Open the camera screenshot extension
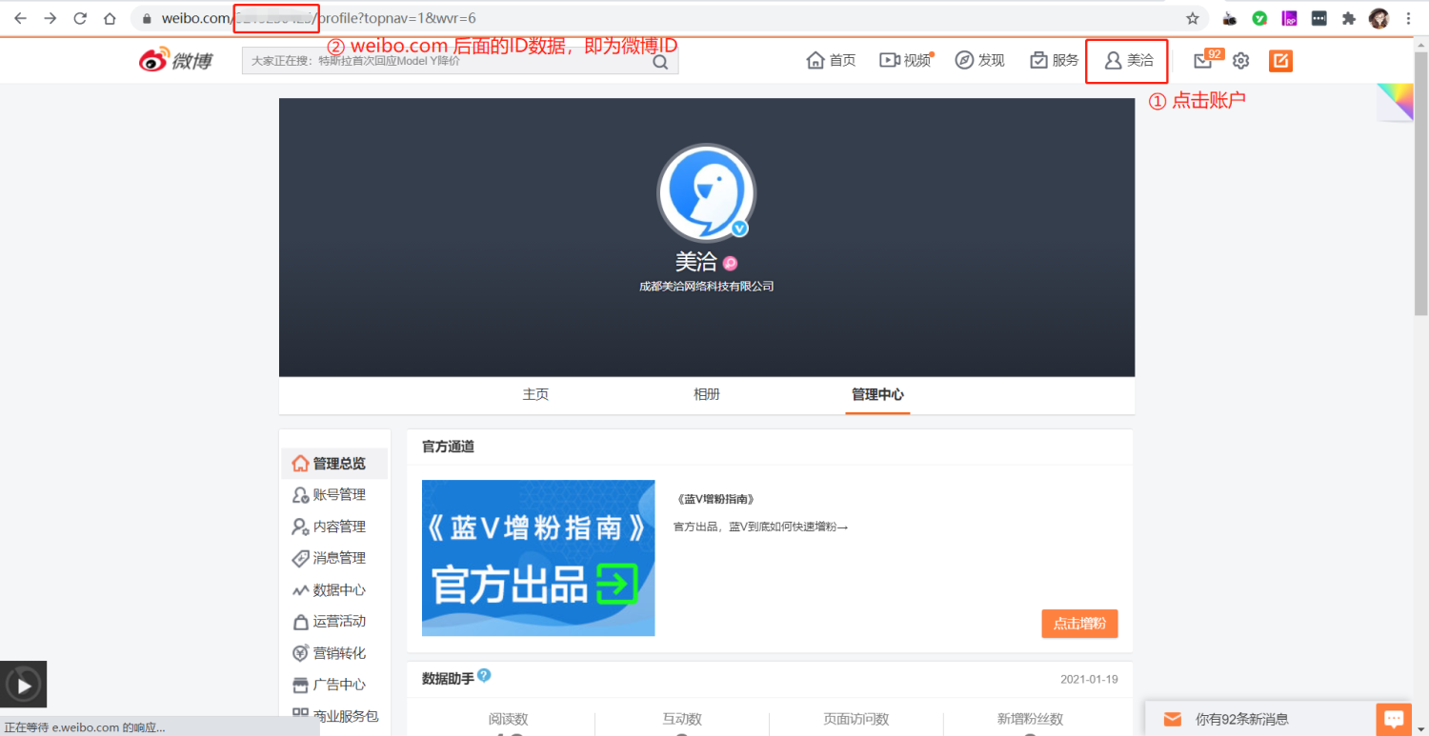Image resolution: width=1429 pixels, height=736 pixels. click(1230, 18)
